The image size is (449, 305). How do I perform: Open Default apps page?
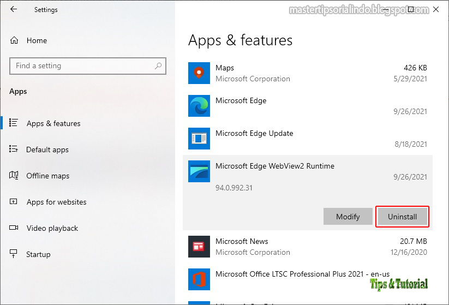pyautogui.click(x=47, y=149)
